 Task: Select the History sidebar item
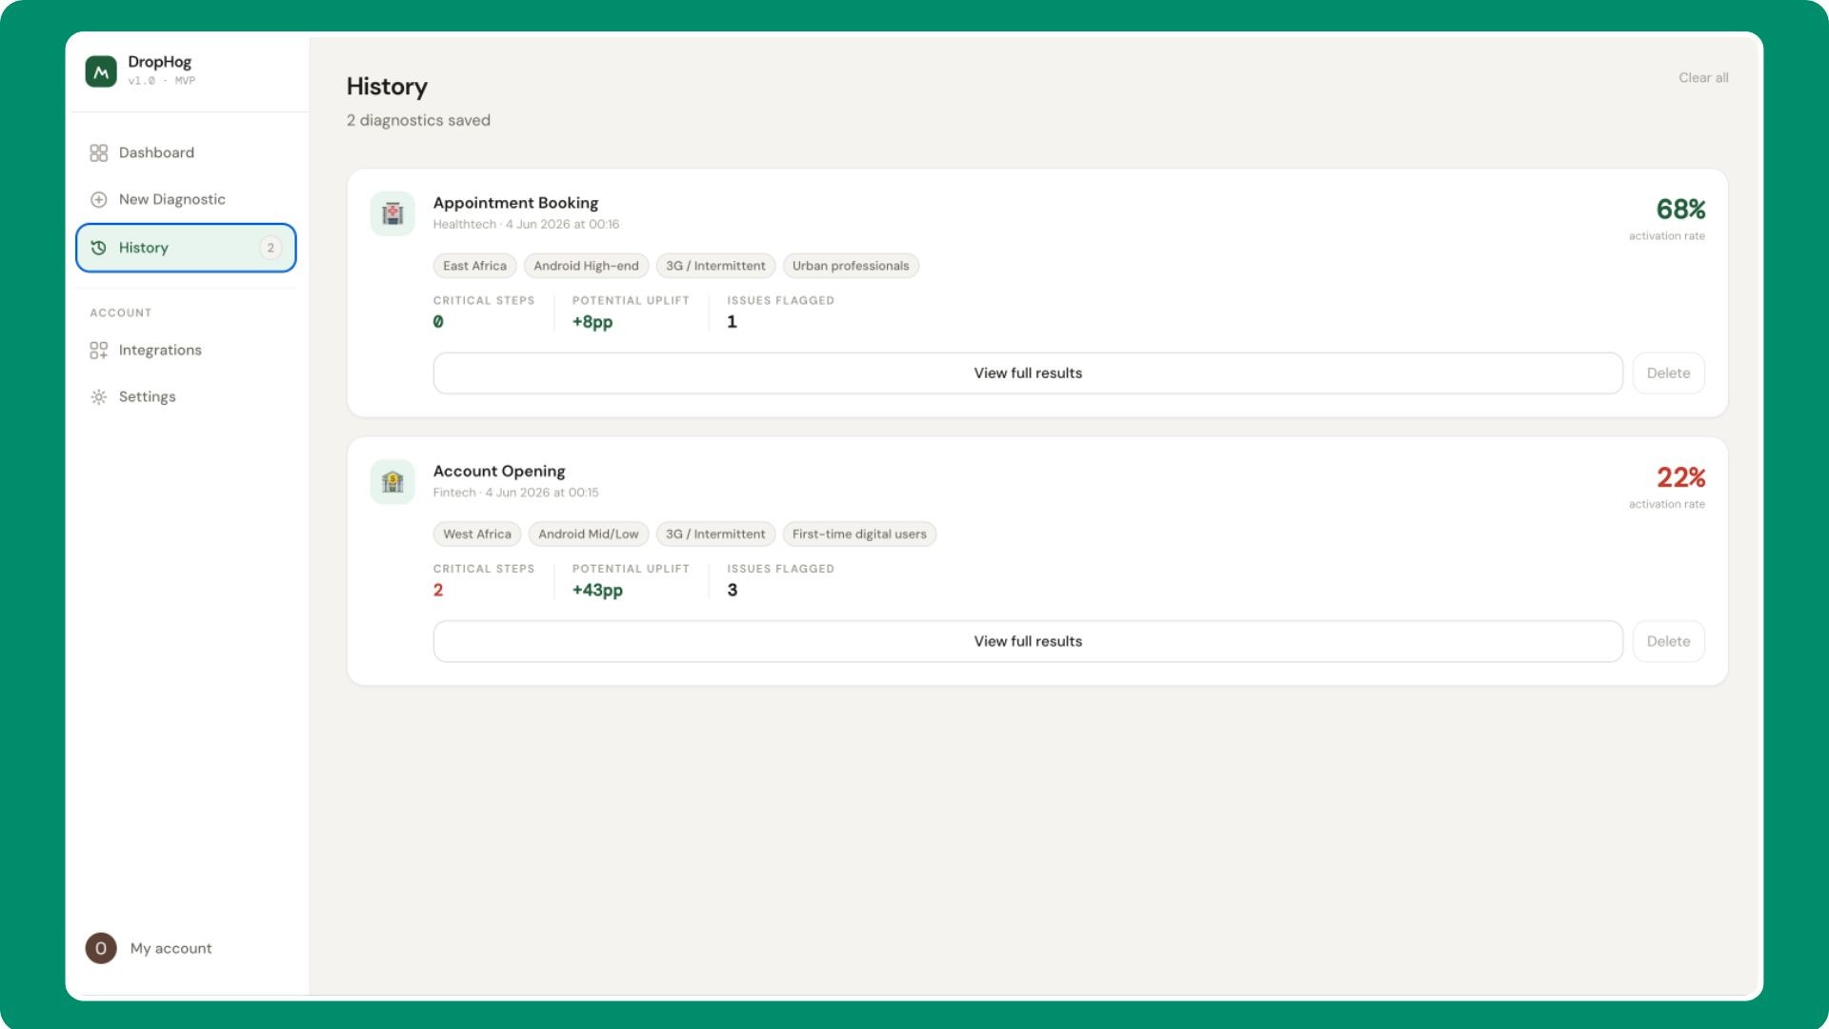186,248
